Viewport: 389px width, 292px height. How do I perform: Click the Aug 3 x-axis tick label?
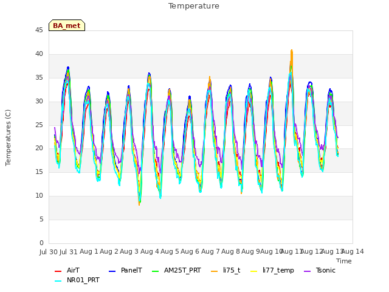tap(129, 251)
